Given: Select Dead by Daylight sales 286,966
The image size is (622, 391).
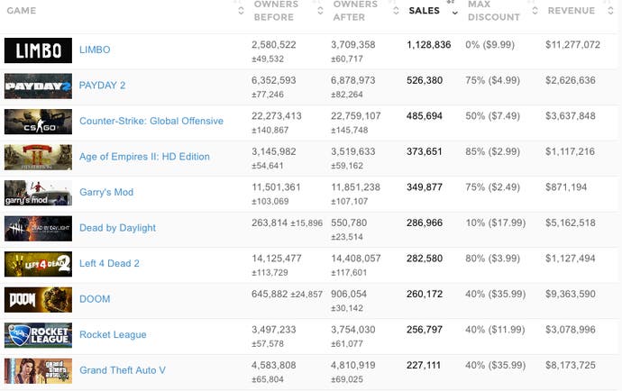Looking at the screenshot, I should click(x=425, y=223).
